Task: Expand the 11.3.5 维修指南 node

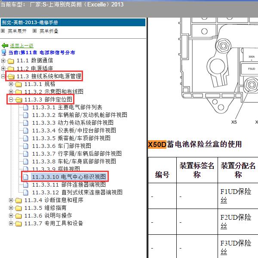Action: (x=11, y=208)
